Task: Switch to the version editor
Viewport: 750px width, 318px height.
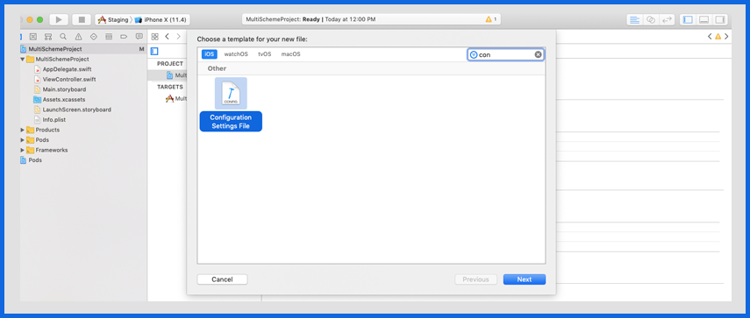Action: tap(667, 19)
